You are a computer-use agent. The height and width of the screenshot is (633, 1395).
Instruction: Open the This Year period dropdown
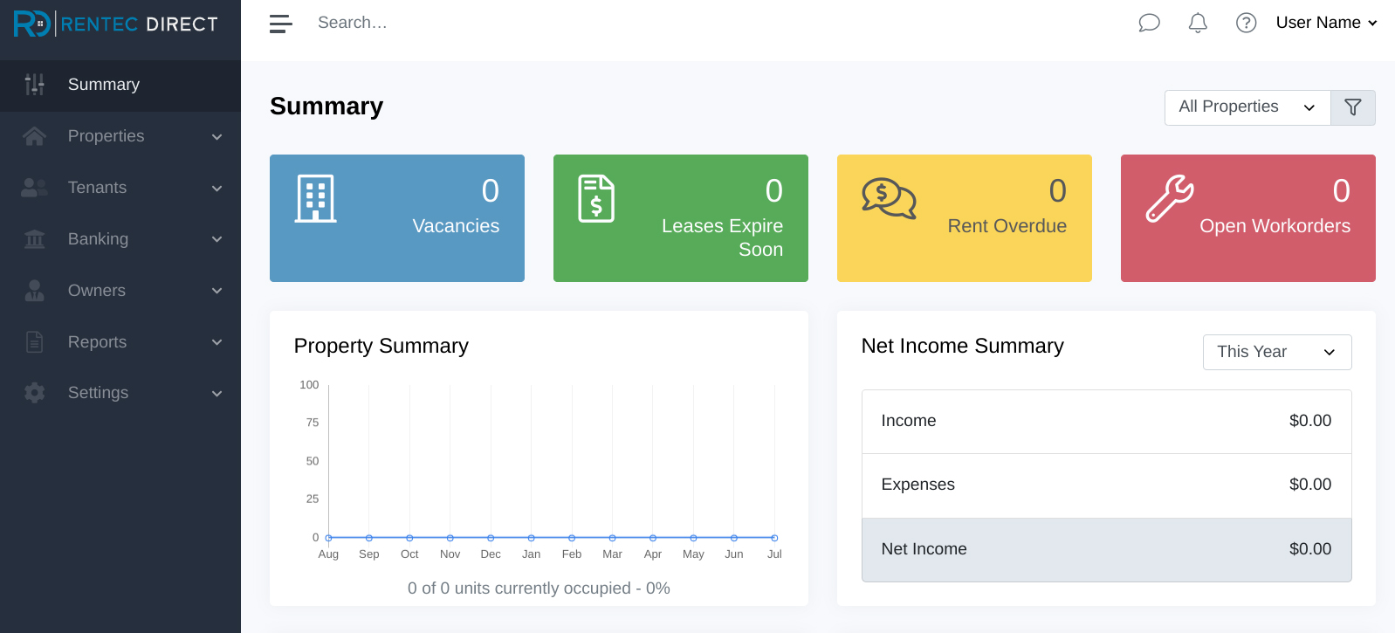pyautogui.click(x=1276, y=352)
